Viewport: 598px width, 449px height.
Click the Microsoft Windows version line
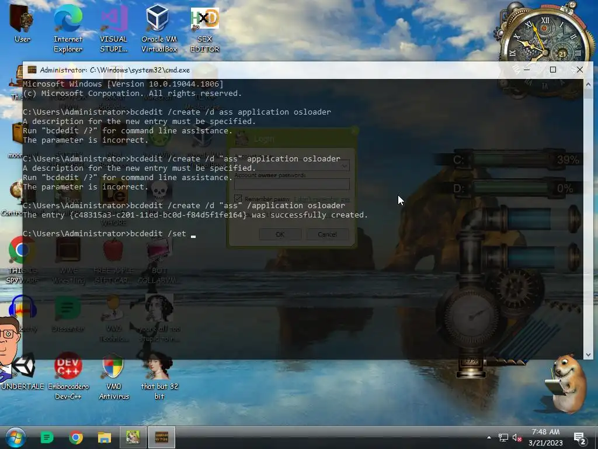point(123,84)
